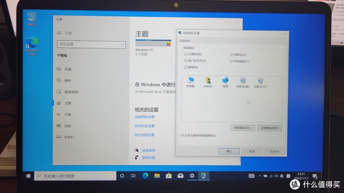Open File Explorer from the taskbar
344x193 pixels.
pyautogui.click(x=157, y=176)
